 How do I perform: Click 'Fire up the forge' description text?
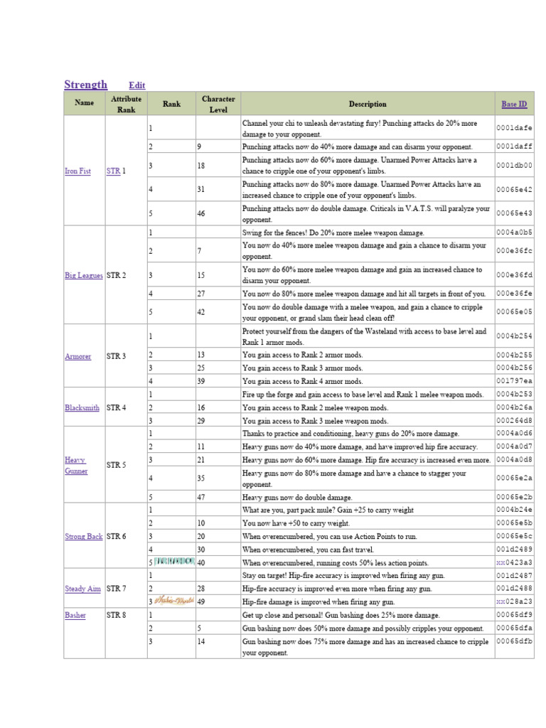pos(363,395)
